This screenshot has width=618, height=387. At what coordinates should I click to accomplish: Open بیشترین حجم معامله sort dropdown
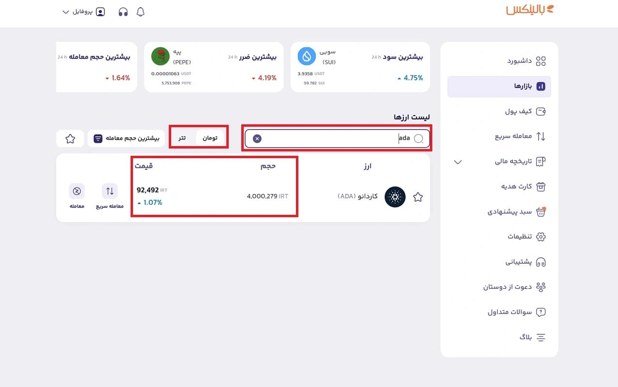(126, 139)
